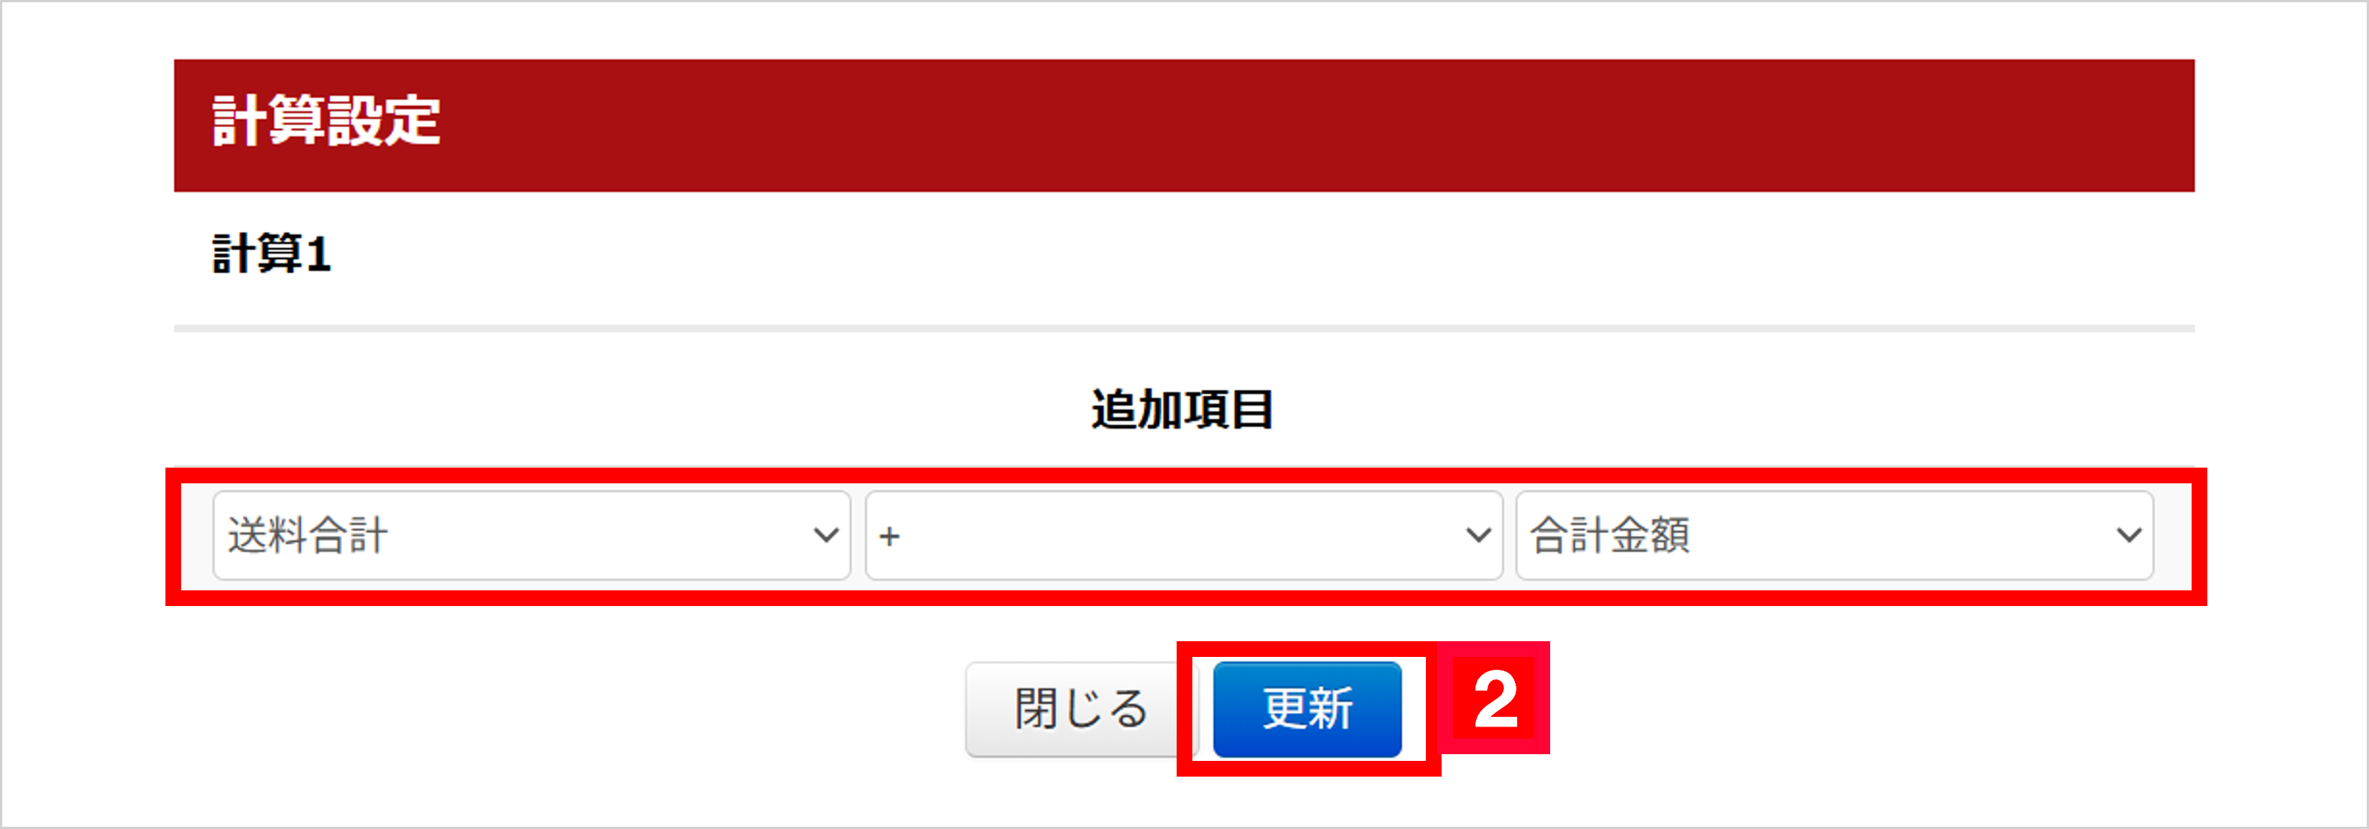This screenshot has width=2369, height=829.
Task: Click the chevron arrow on 合計金額 select
Action: pyautogui.click(x=2129, y=535)
